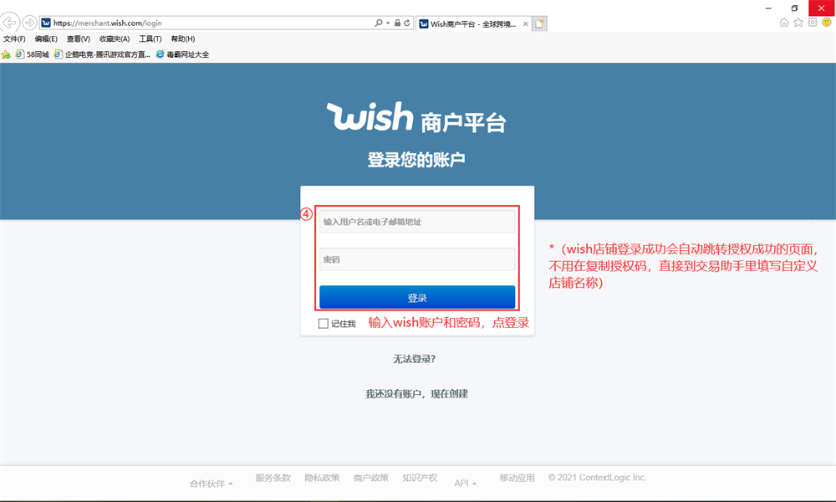This screenshot has width=836, height=502.
Task: Open the 企鹅电竞-腾讯游戏官方直 bookmark
Action: click(102, 54)
